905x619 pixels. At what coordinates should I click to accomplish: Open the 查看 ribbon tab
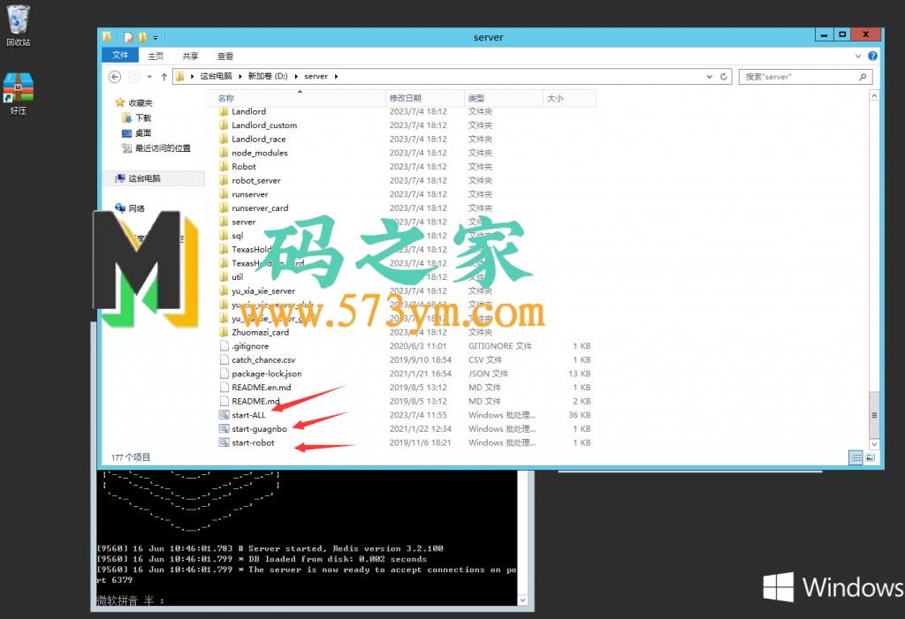coord(225,56)
